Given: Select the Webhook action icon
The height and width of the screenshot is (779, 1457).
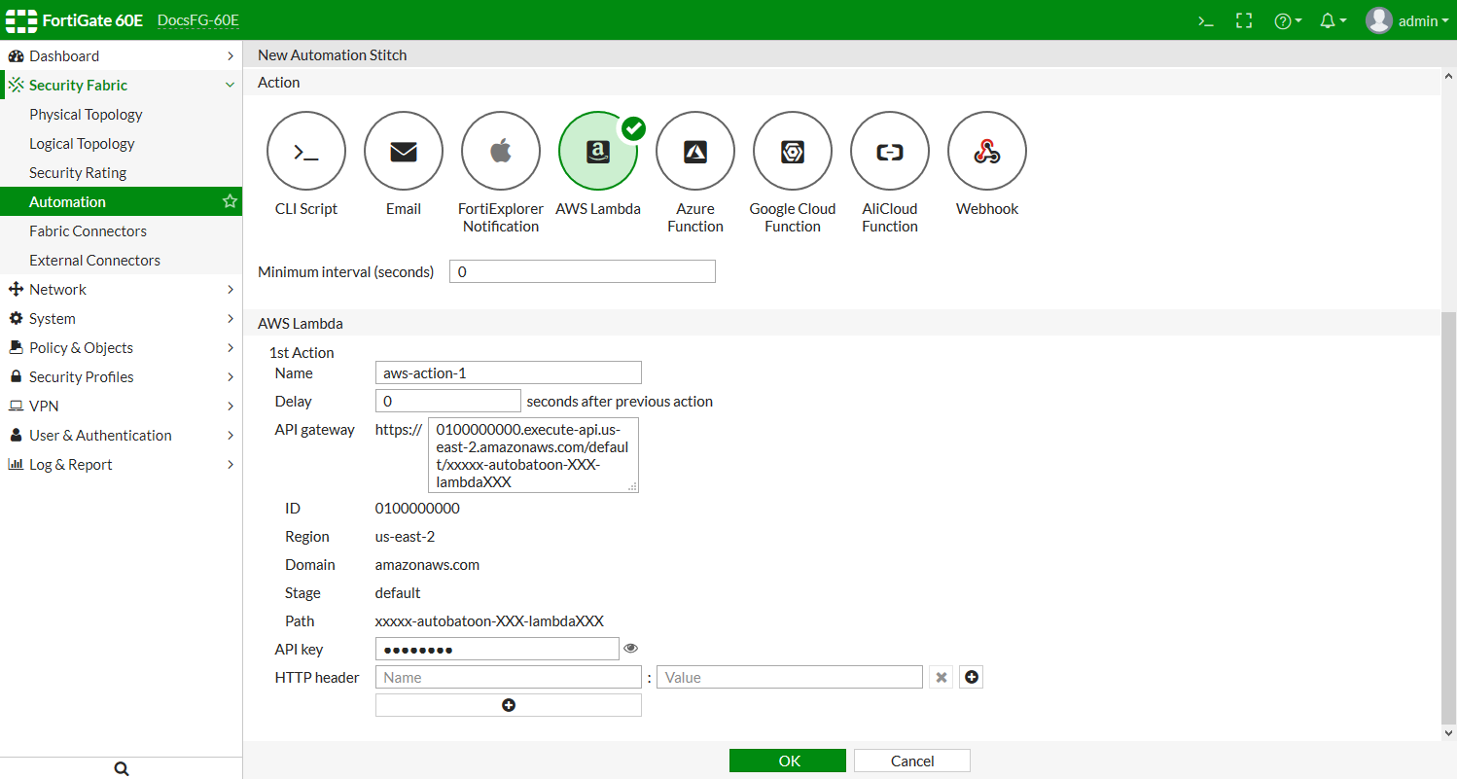Looking at the screenshot, I should [x=987, y=152].
